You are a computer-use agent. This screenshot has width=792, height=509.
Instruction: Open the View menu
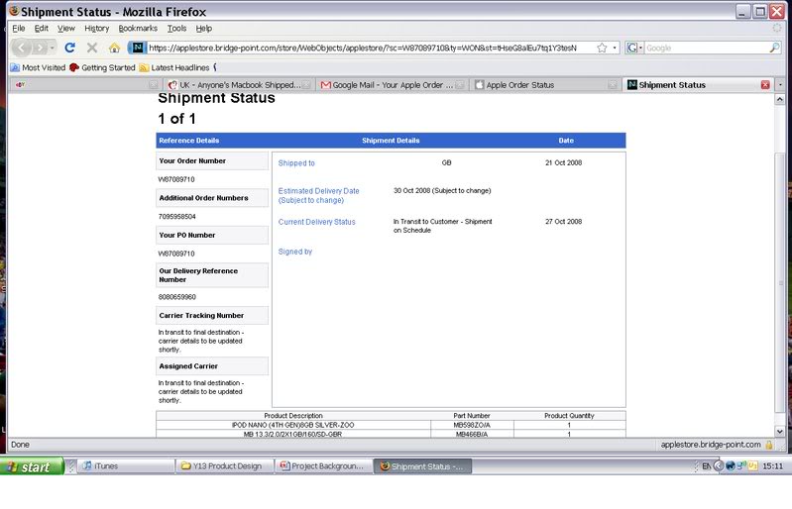66,29
